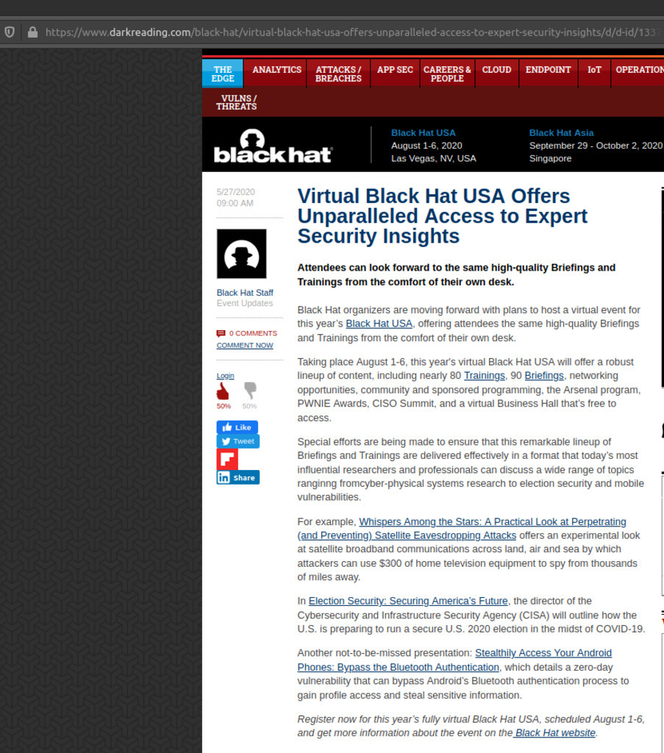Open The Edge navigation tab
Image resolution: width=664 pixels, height=753 pixels.
click(x=222, y=74)
